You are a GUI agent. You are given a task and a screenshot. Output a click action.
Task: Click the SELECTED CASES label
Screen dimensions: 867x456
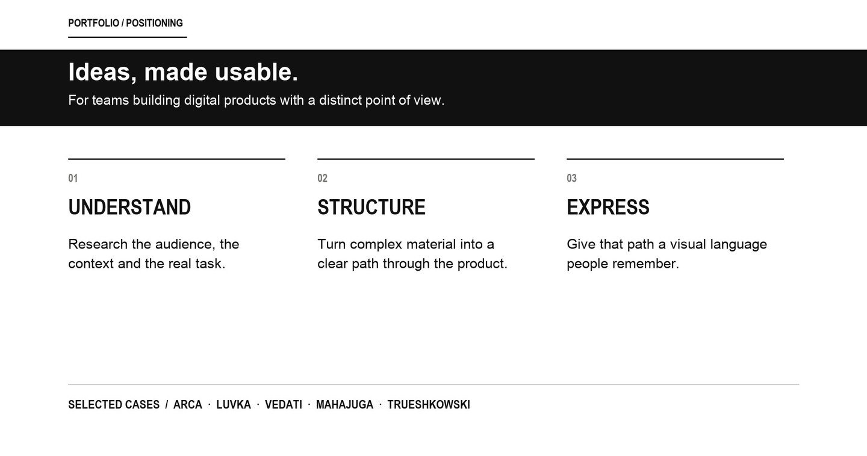pos(114,405)
